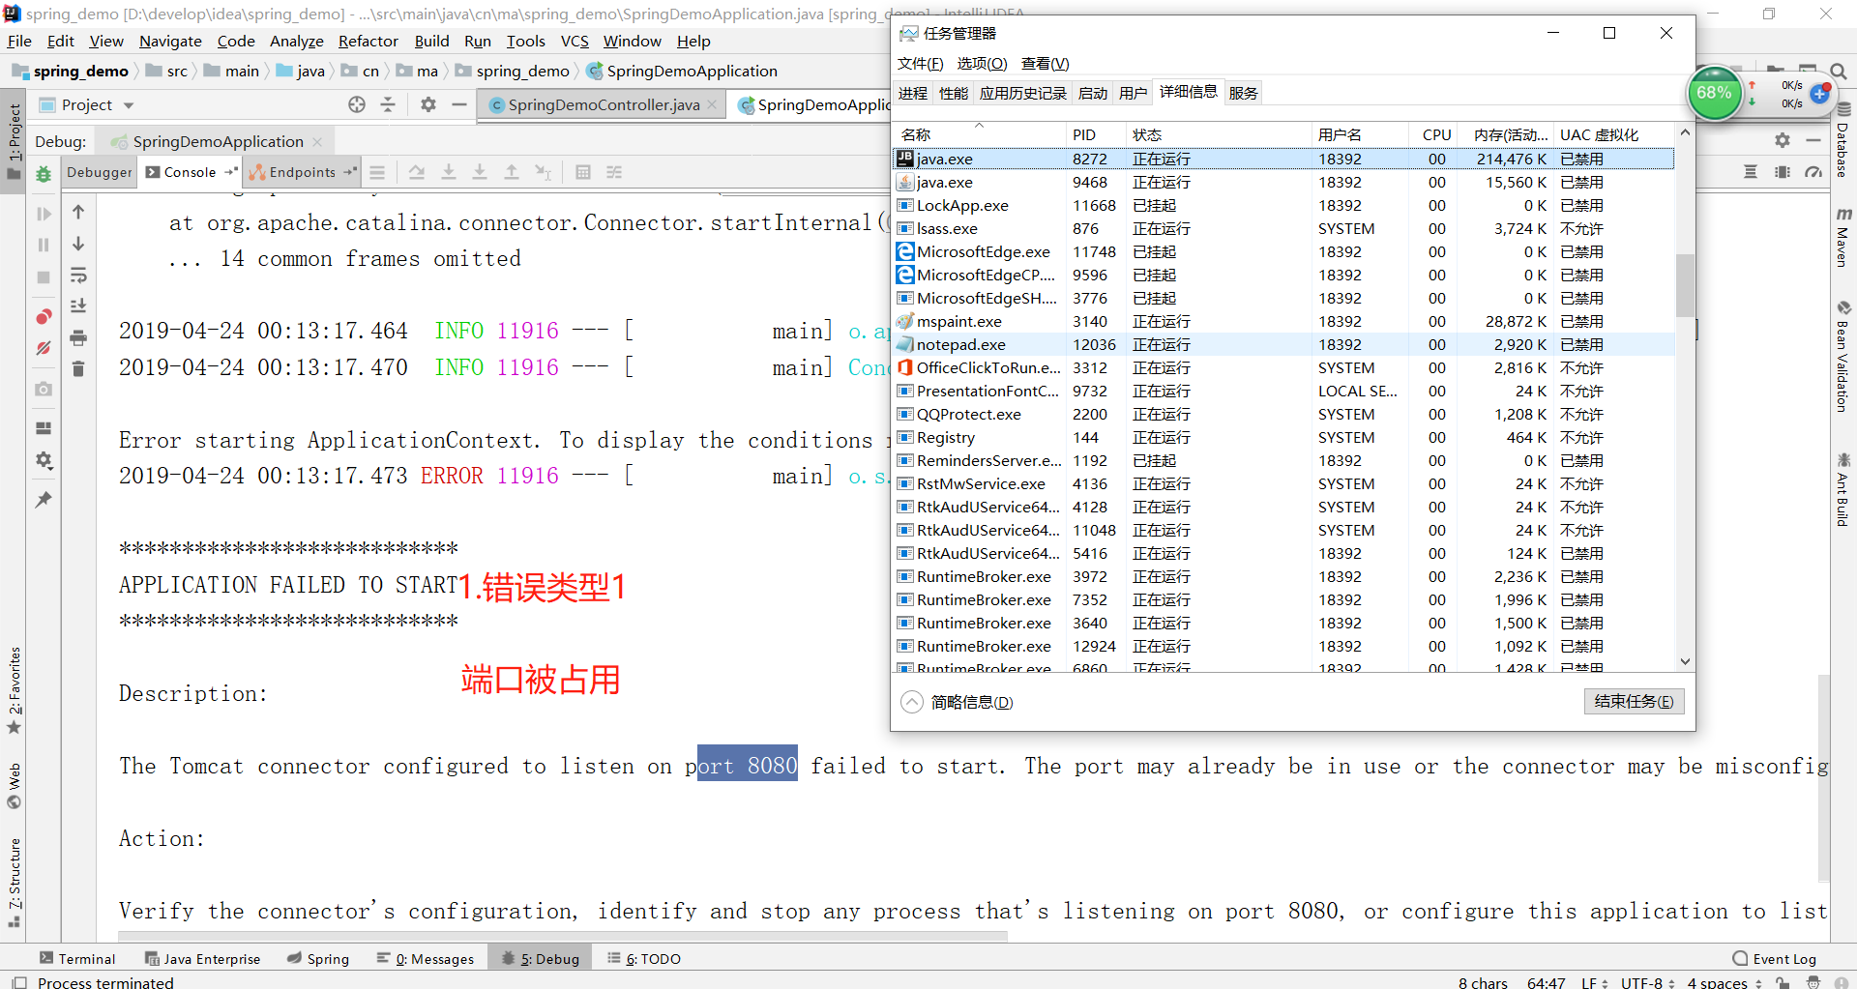Viewport: 1857px width, 989px height.
Task: Click the Print console icon
Action: pyautogui.click(x=78, y=337)
